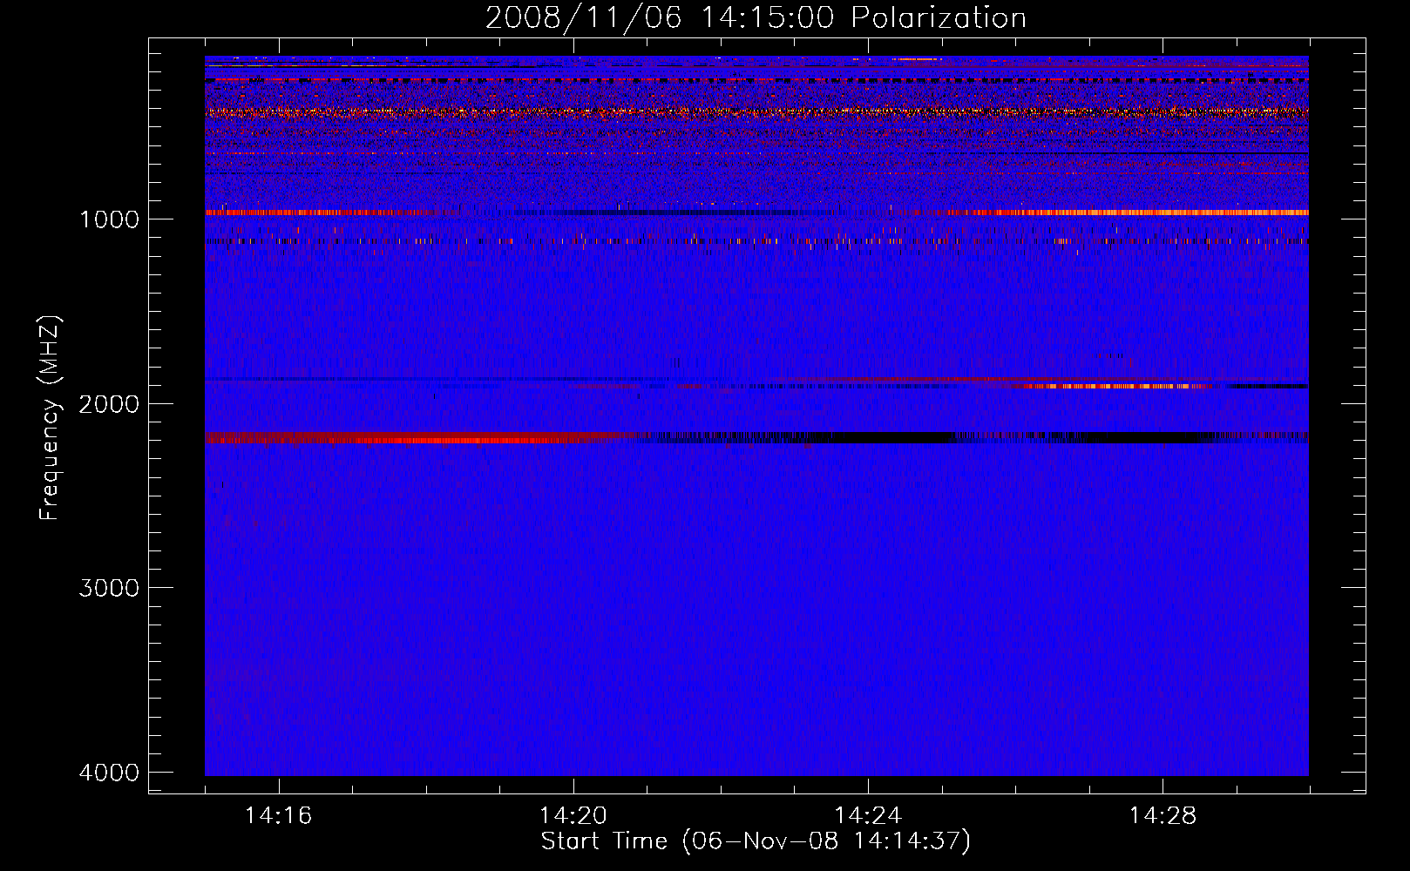Click the 2000 frequency tick label
Screen dimensions: 1410x871
click(109, 403)
